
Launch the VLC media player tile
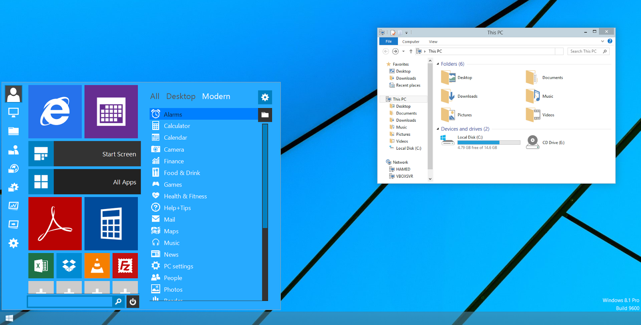[97, 265]
